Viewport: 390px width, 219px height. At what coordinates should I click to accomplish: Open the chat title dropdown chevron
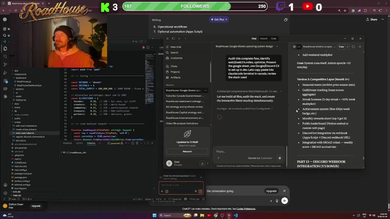pos(277,47)
